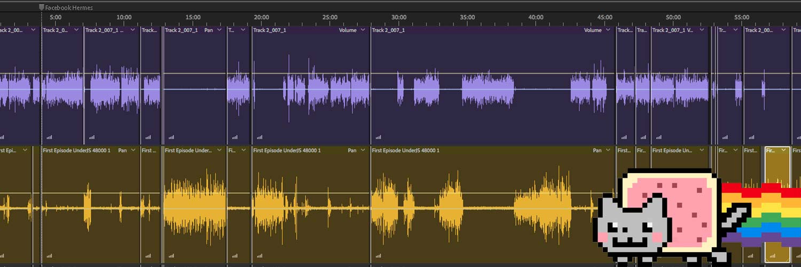Click the 30:00 mark on the time ruler
The width and height of the screenshot is (801, 267).
click(398, 17)
